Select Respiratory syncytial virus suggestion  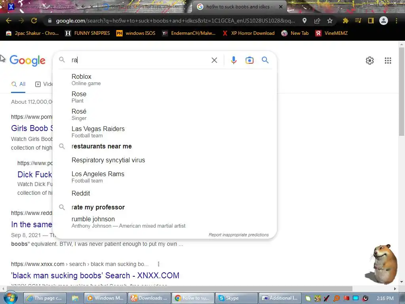tap(165, 160)
